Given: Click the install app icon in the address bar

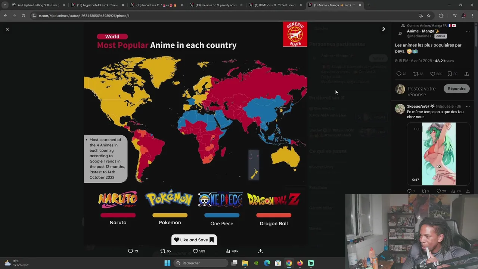Looking at the screenshot, I should coord(420,16).
